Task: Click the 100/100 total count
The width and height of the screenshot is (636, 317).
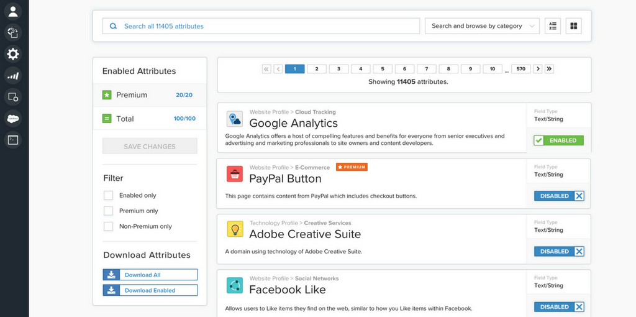Action: (x=184, y=119)
